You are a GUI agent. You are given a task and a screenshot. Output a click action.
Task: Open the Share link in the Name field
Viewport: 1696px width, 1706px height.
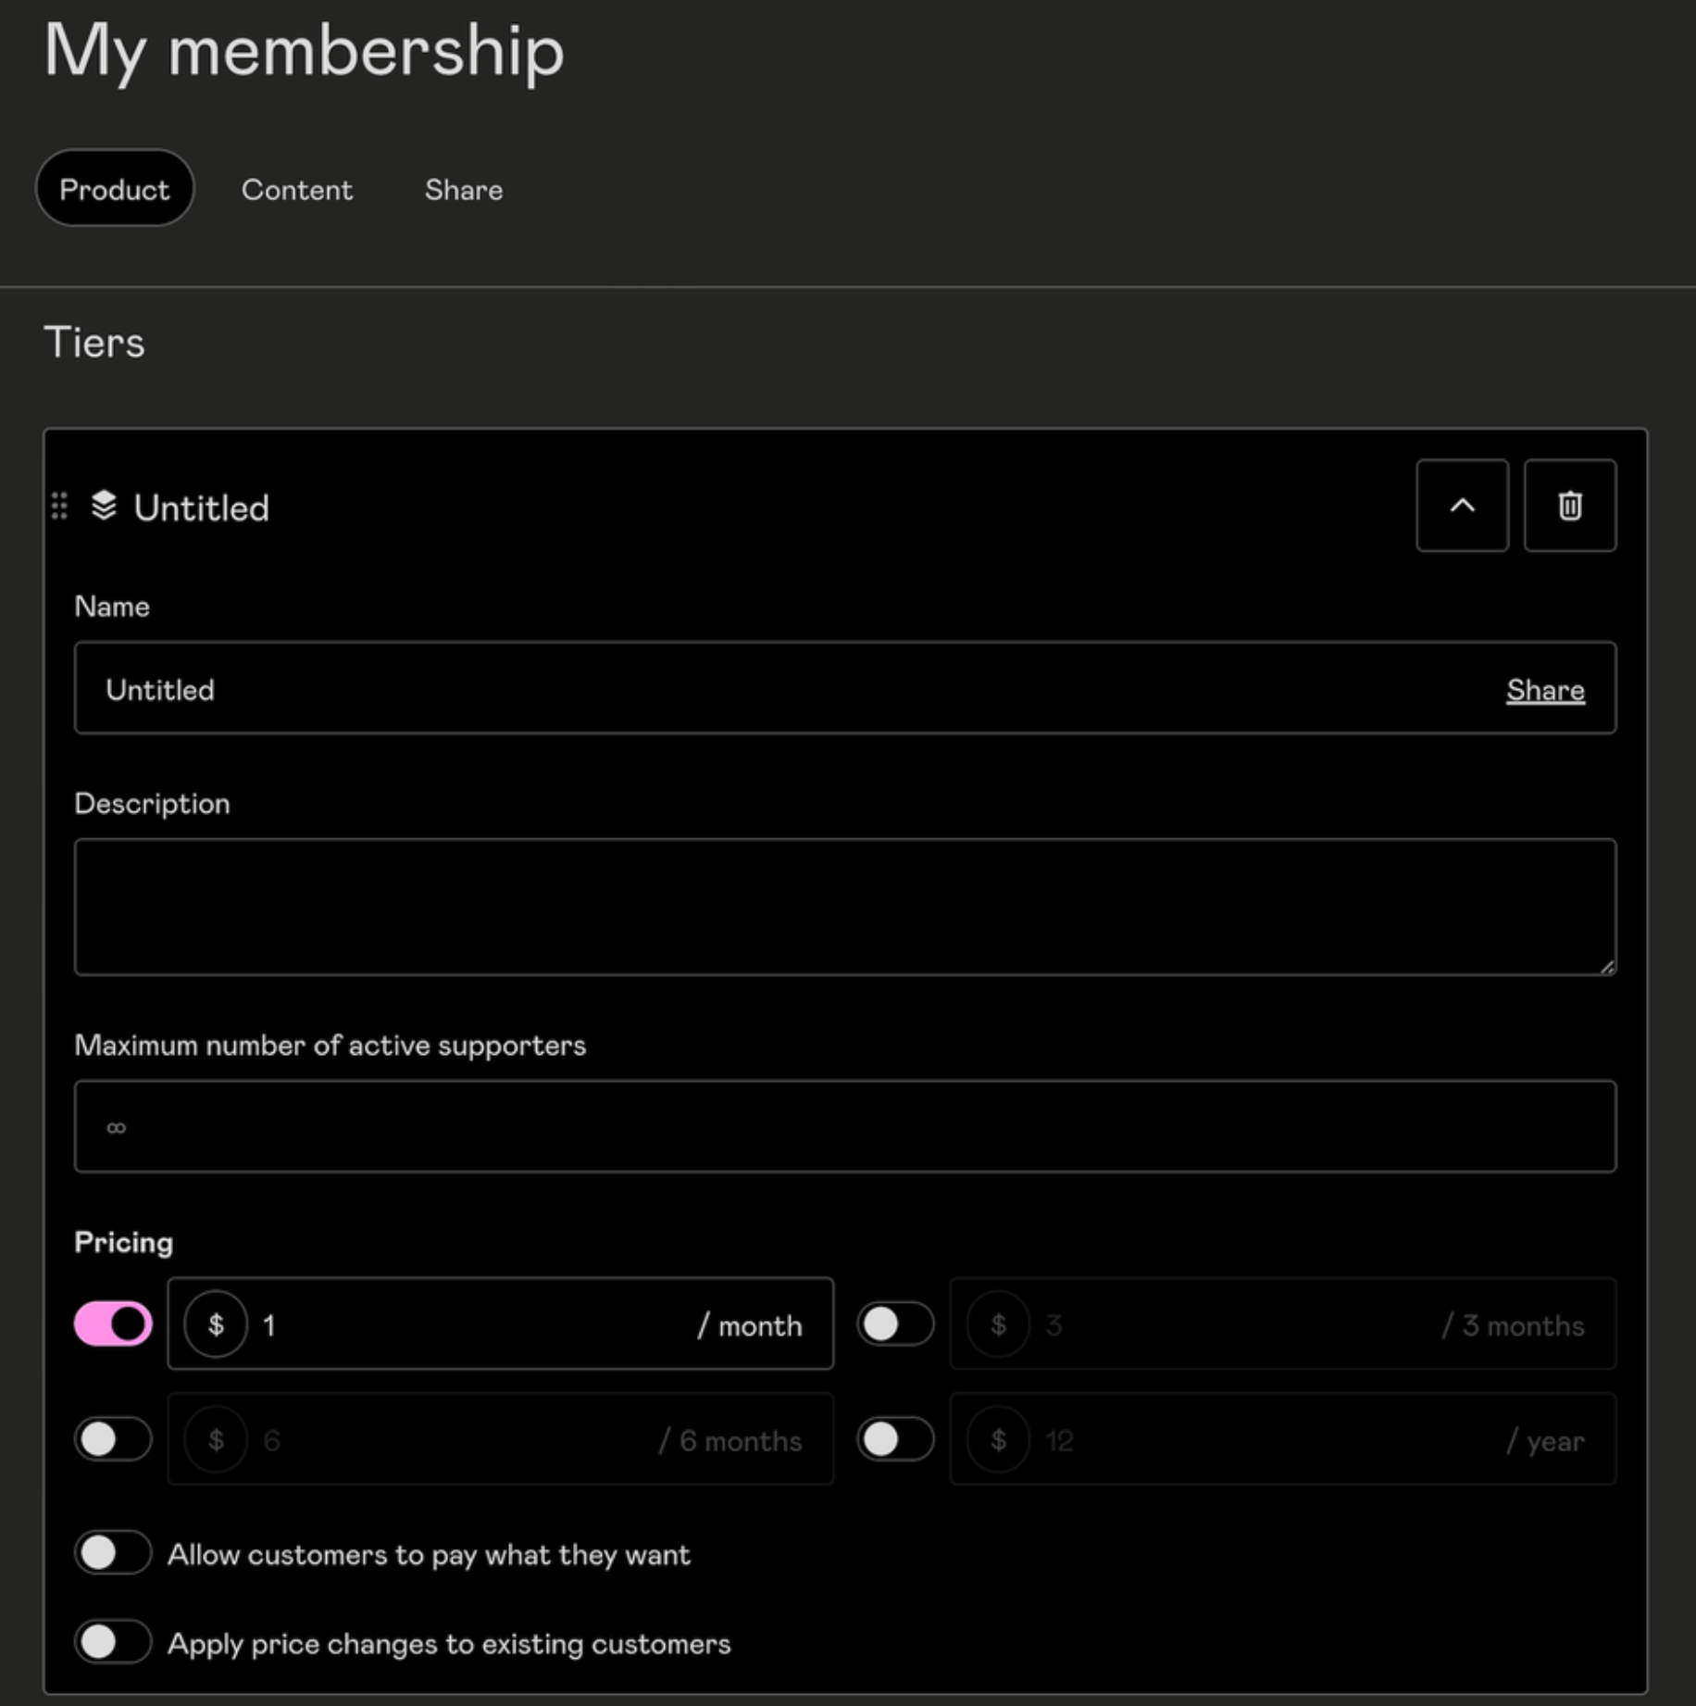pyautogui.click(x=1544, y=689)
